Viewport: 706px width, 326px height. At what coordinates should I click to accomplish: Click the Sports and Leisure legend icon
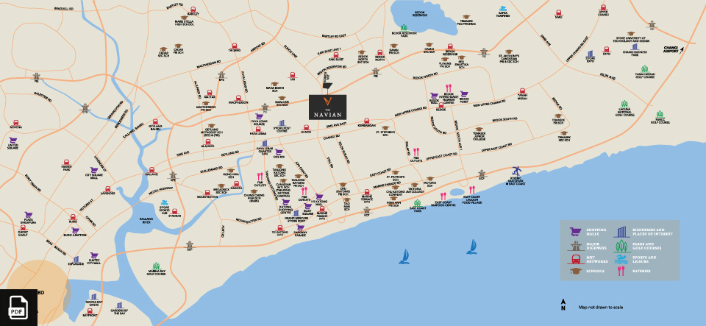coord(621,259)
